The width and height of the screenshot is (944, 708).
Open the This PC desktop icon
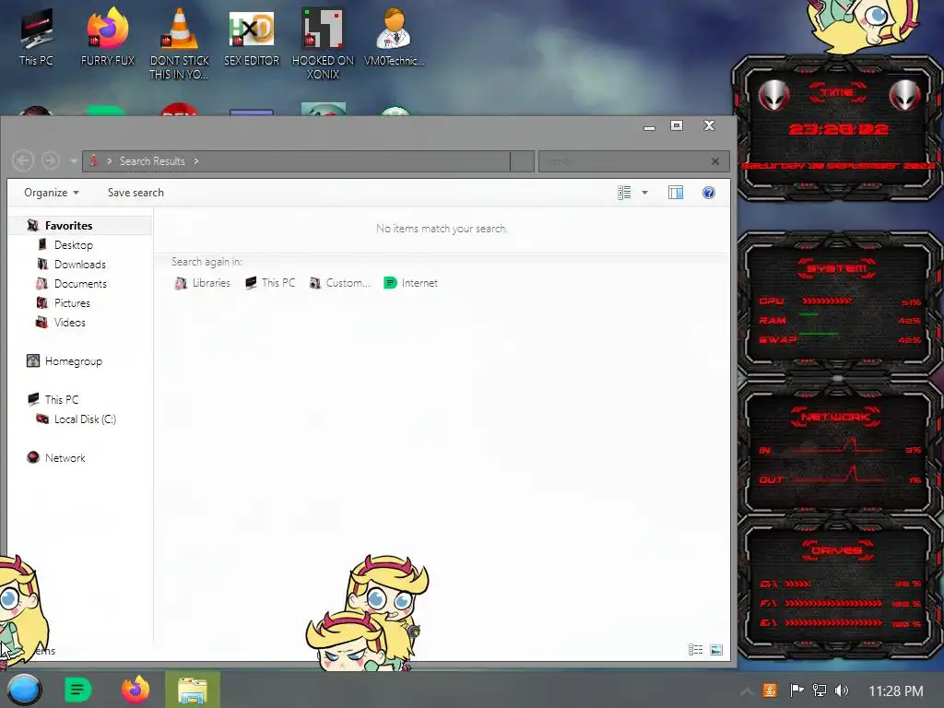coord(36,36)
